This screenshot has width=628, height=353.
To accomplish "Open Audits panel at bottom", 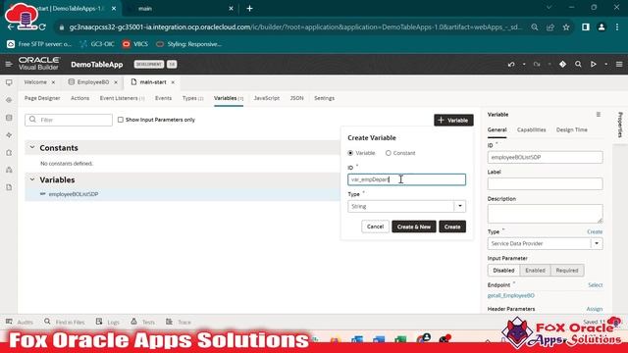I will (20, 322).
